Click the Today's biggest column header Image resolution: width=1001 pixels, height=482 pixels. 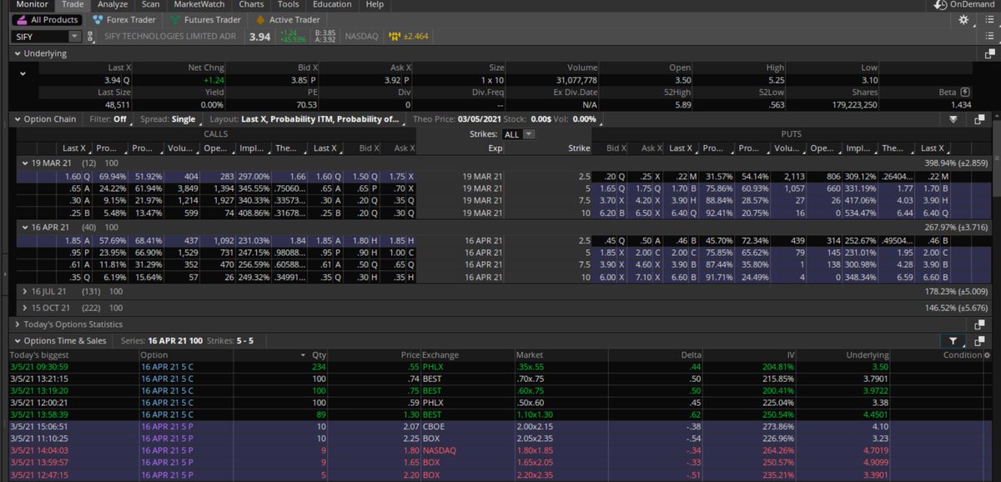(x=38, y=355)
